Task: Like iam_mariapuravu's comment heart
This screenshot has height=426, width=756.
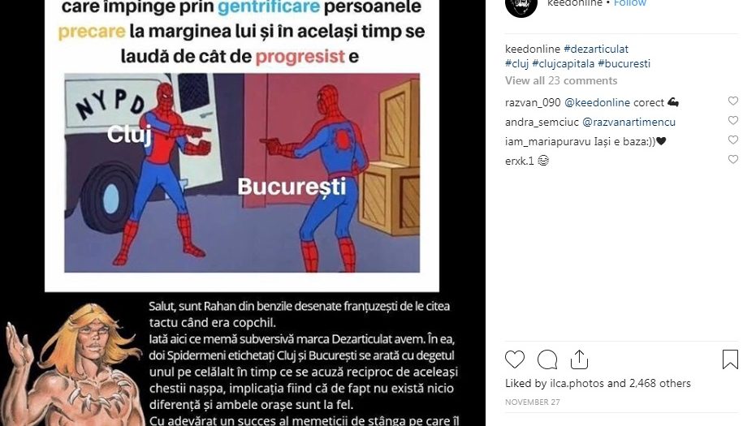Action: click(732, 140)
